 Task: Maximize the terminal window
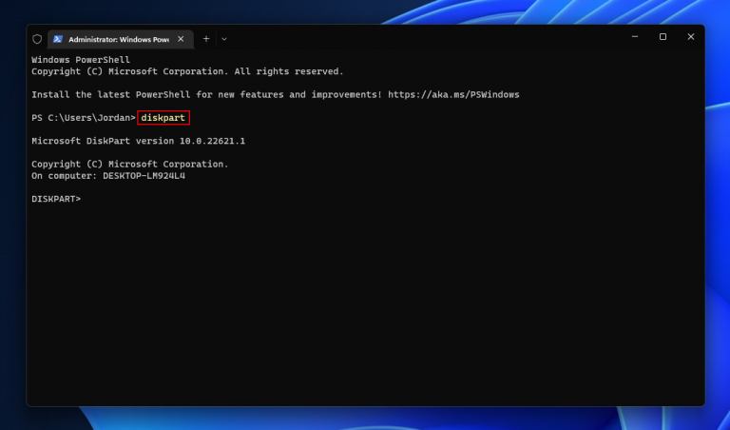point(663,37)
